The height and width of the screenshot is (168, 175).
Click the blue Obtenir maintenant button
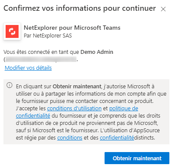click(137, 158)
